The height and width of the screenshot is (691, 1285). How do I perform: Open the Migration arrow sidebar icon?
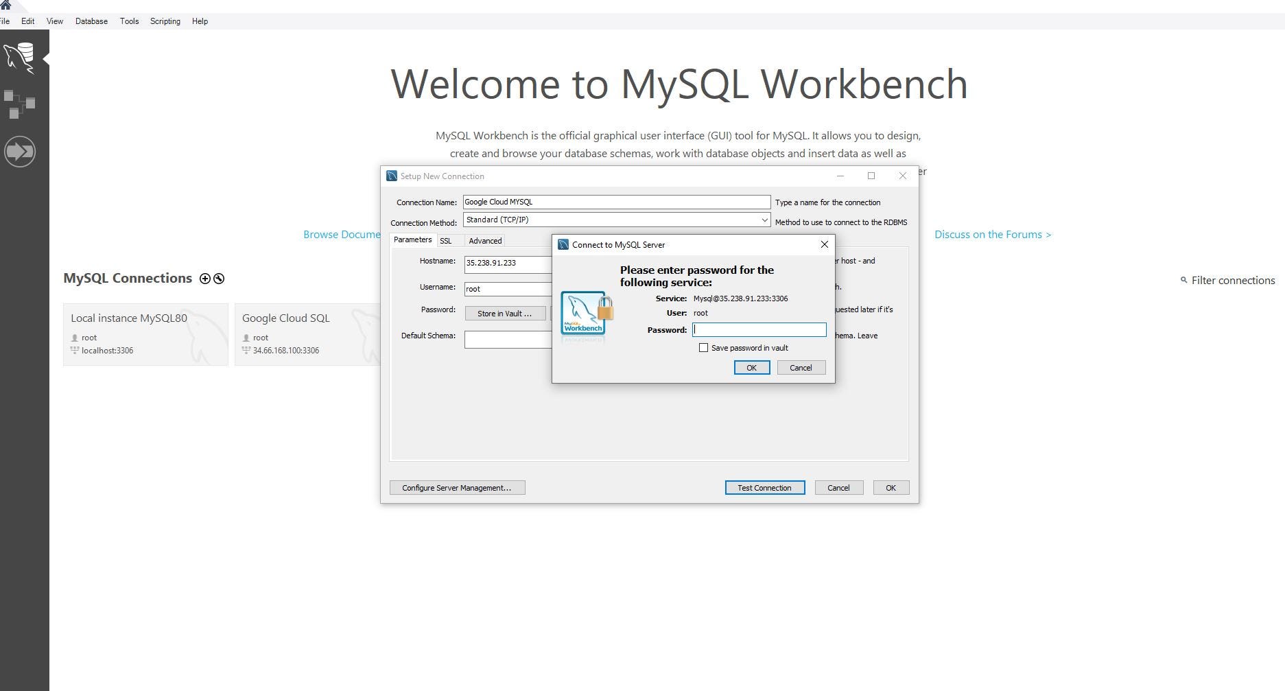click(19, 151)
